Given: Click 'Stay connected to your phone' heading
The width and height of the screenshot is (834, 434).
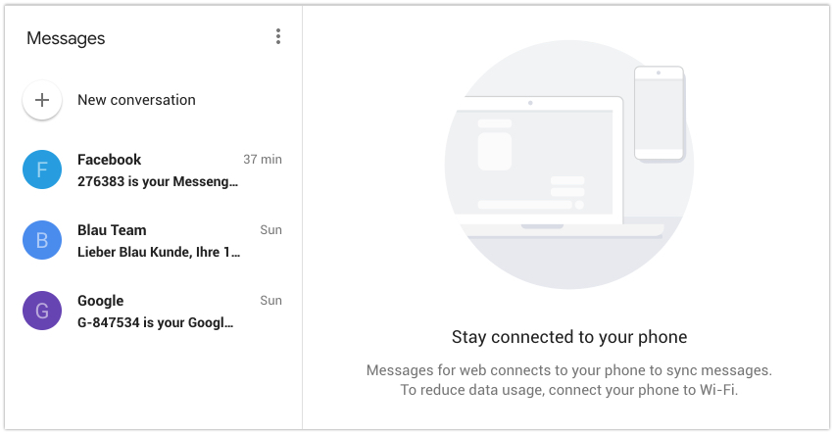Looking at the screenshot, I should (x=568, y=337).
